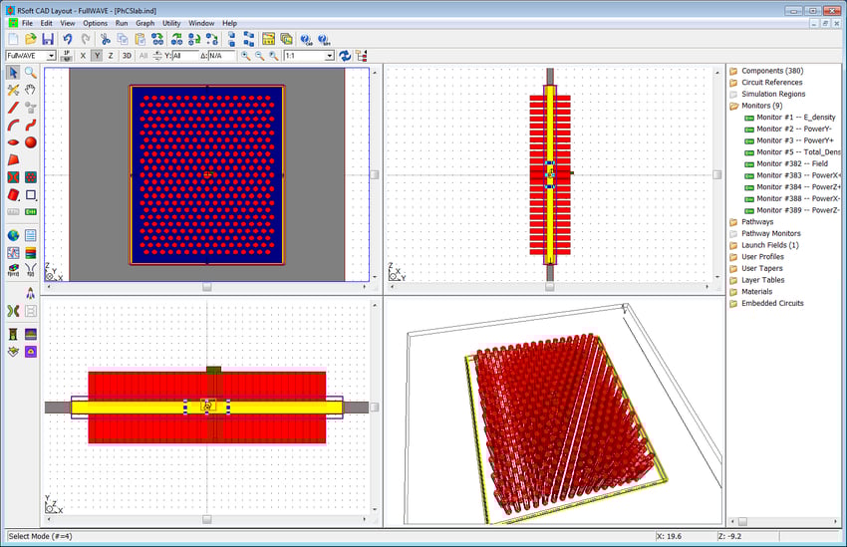Select the arrow Select Mode tool
Viewport: 847px width, 547px height.
13,73
